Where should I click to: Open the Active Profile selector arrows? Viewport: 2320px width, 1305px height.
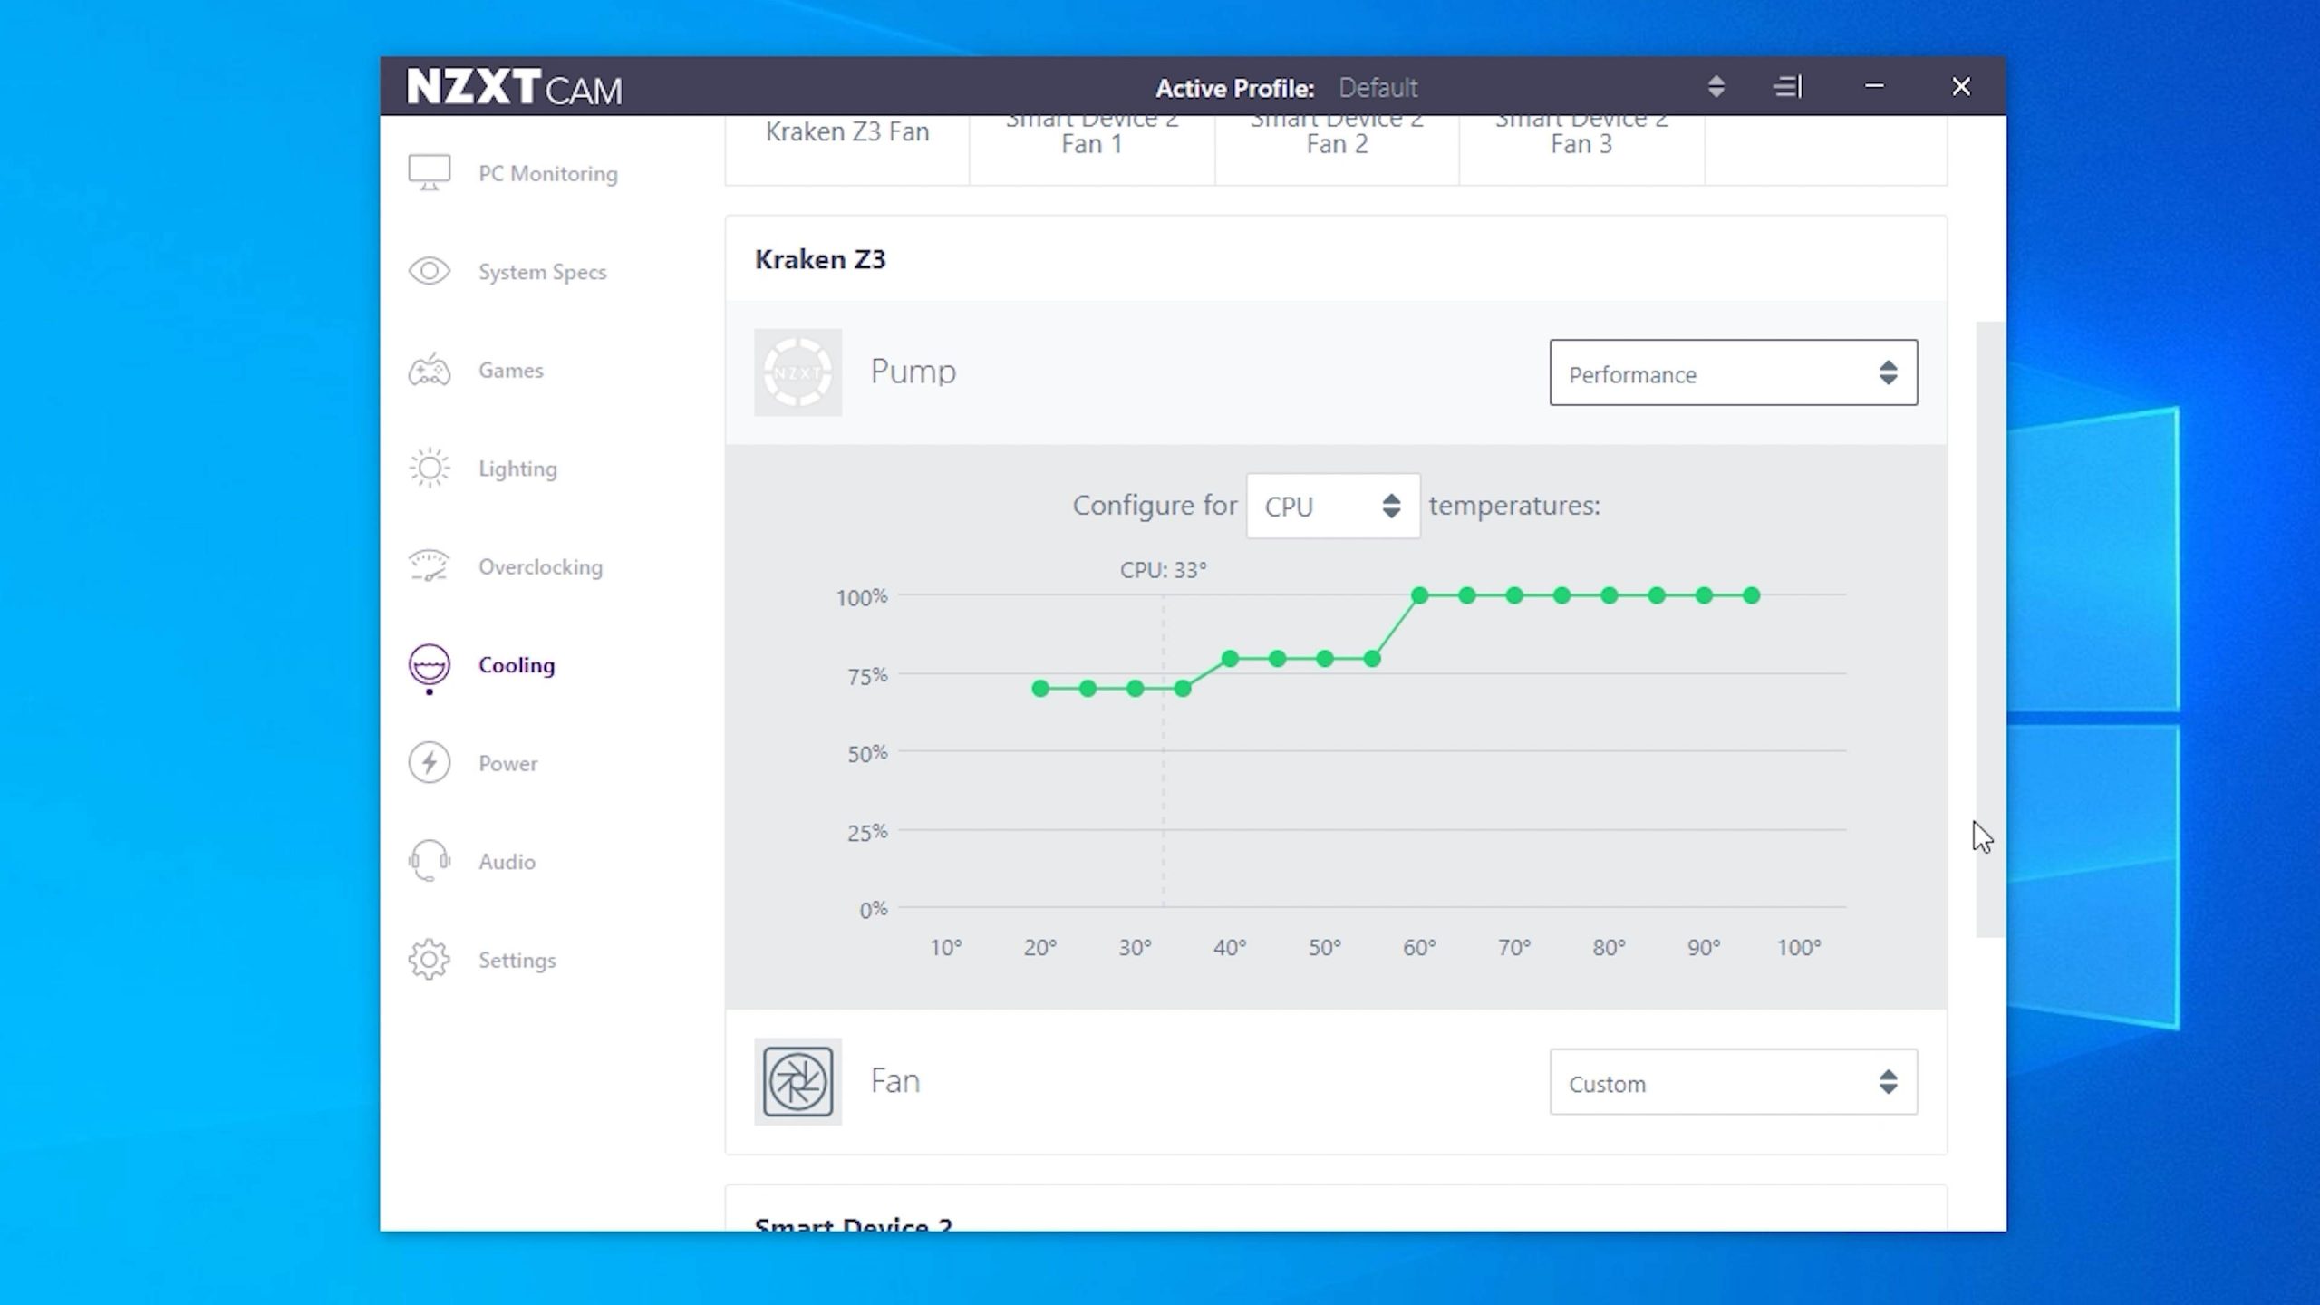tap(1716, 87)
